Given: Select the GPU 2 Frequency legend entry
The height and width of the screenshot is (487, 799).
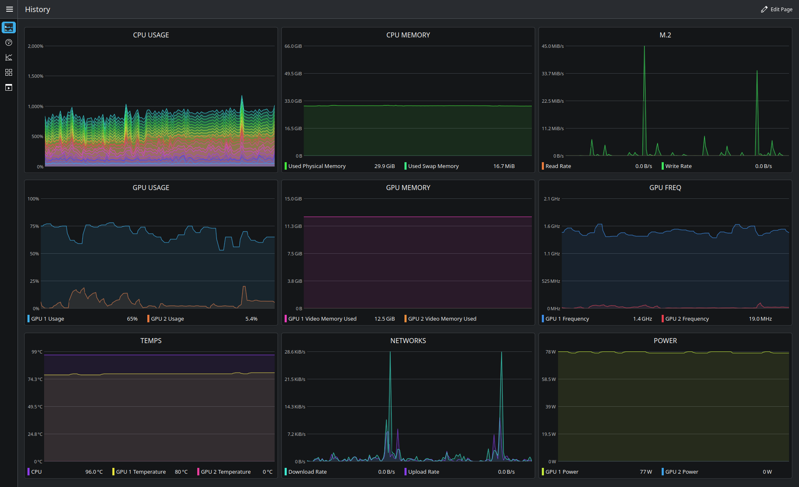Looking at the screenshot, I should point(717,319).
